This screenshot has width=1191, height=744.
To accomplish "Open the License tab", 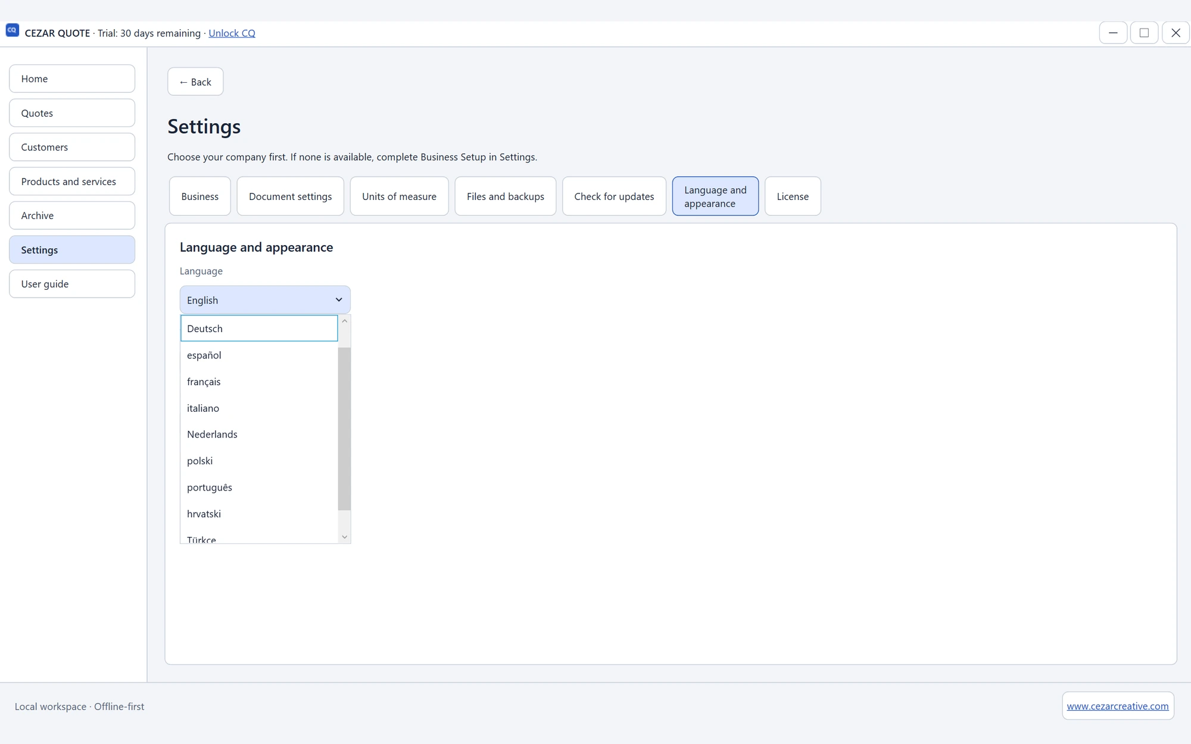I will [793, 196].
